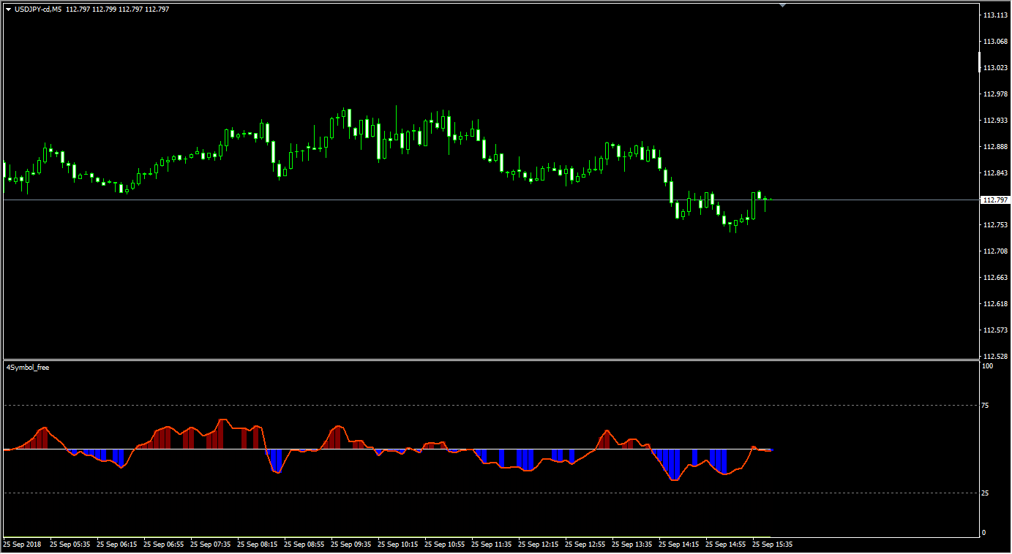This screenshot has height=554, width=1012.
Task: Click the horizontal current price line
Action: click(439, 200)
